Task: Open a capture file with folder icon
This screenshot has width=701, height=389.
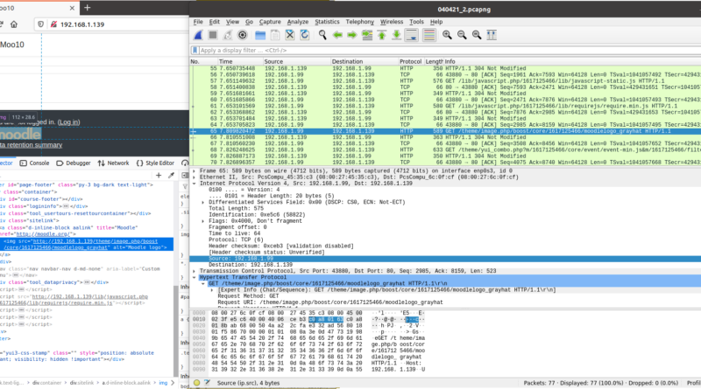Action: point(260,35)
